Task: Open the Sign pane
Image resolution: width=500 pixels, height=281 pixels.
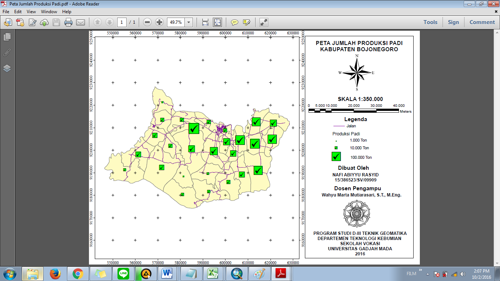Action: coord(453,22)
